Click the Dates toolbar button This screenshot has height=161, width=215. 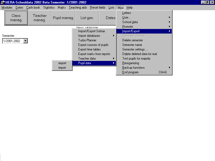coord(108,18)
